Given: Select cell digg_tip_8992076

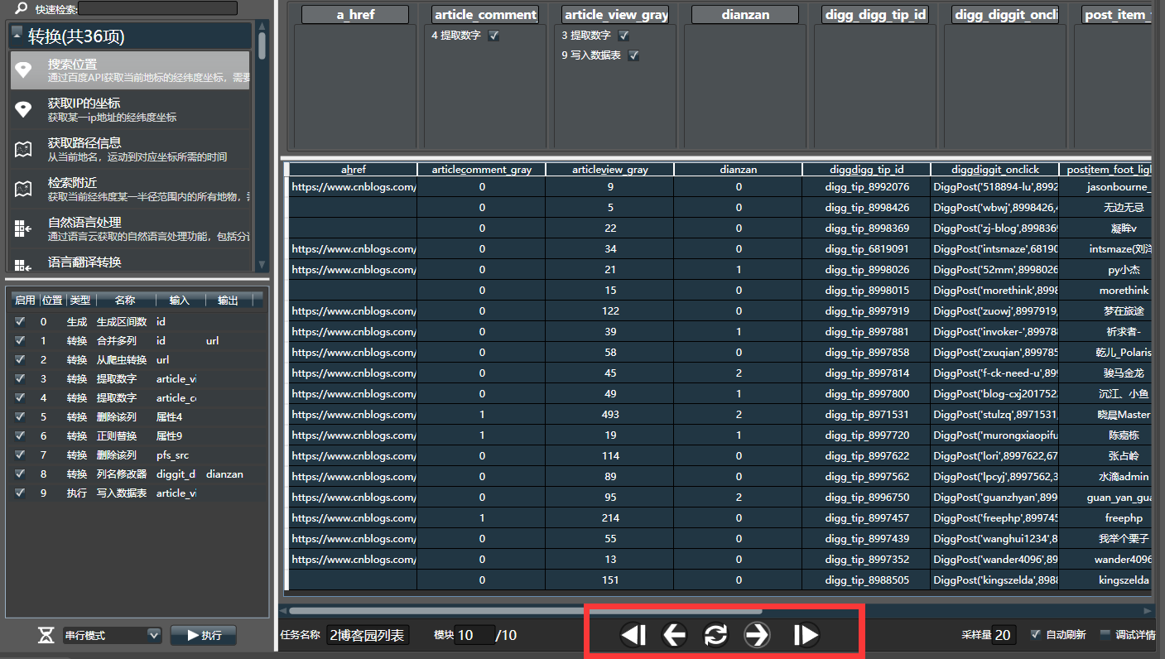Looking at the screenshot, I should (x=866, y=187).
